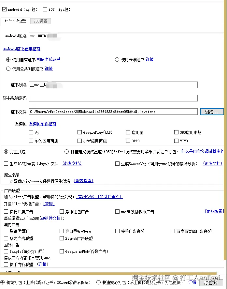Click the Android包名 input field
Screen dimensions: 227x289
[126, 36]
